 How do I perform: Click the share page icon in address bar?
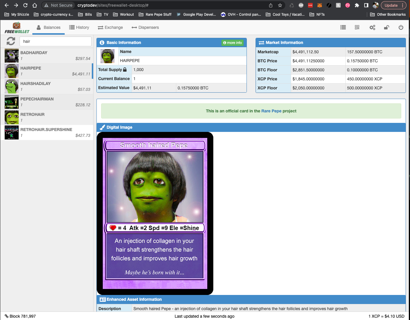(271, 5)
